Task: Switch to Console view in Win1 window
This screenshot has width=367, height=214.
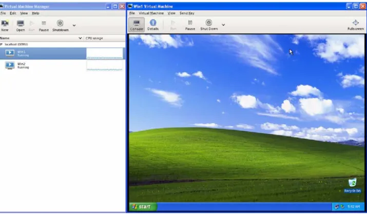Action: [x=137, y=25]
